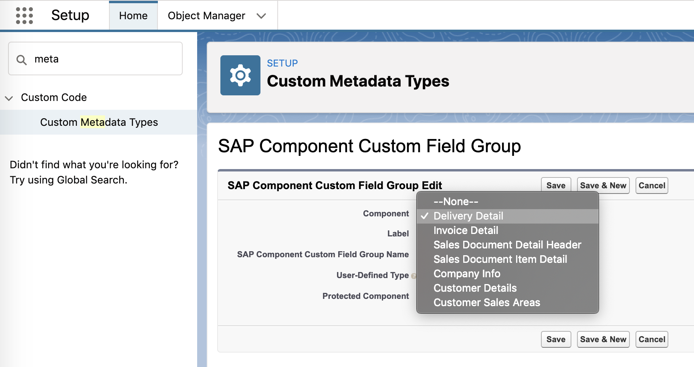The width and height of the screenshot is (694, 367).
Task: Select Sales Document Detail Header option
Action: 508,245
